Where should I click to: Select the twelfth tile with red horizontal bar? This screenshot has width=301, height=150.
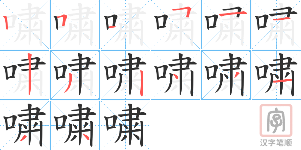click(x=276, y=75)
